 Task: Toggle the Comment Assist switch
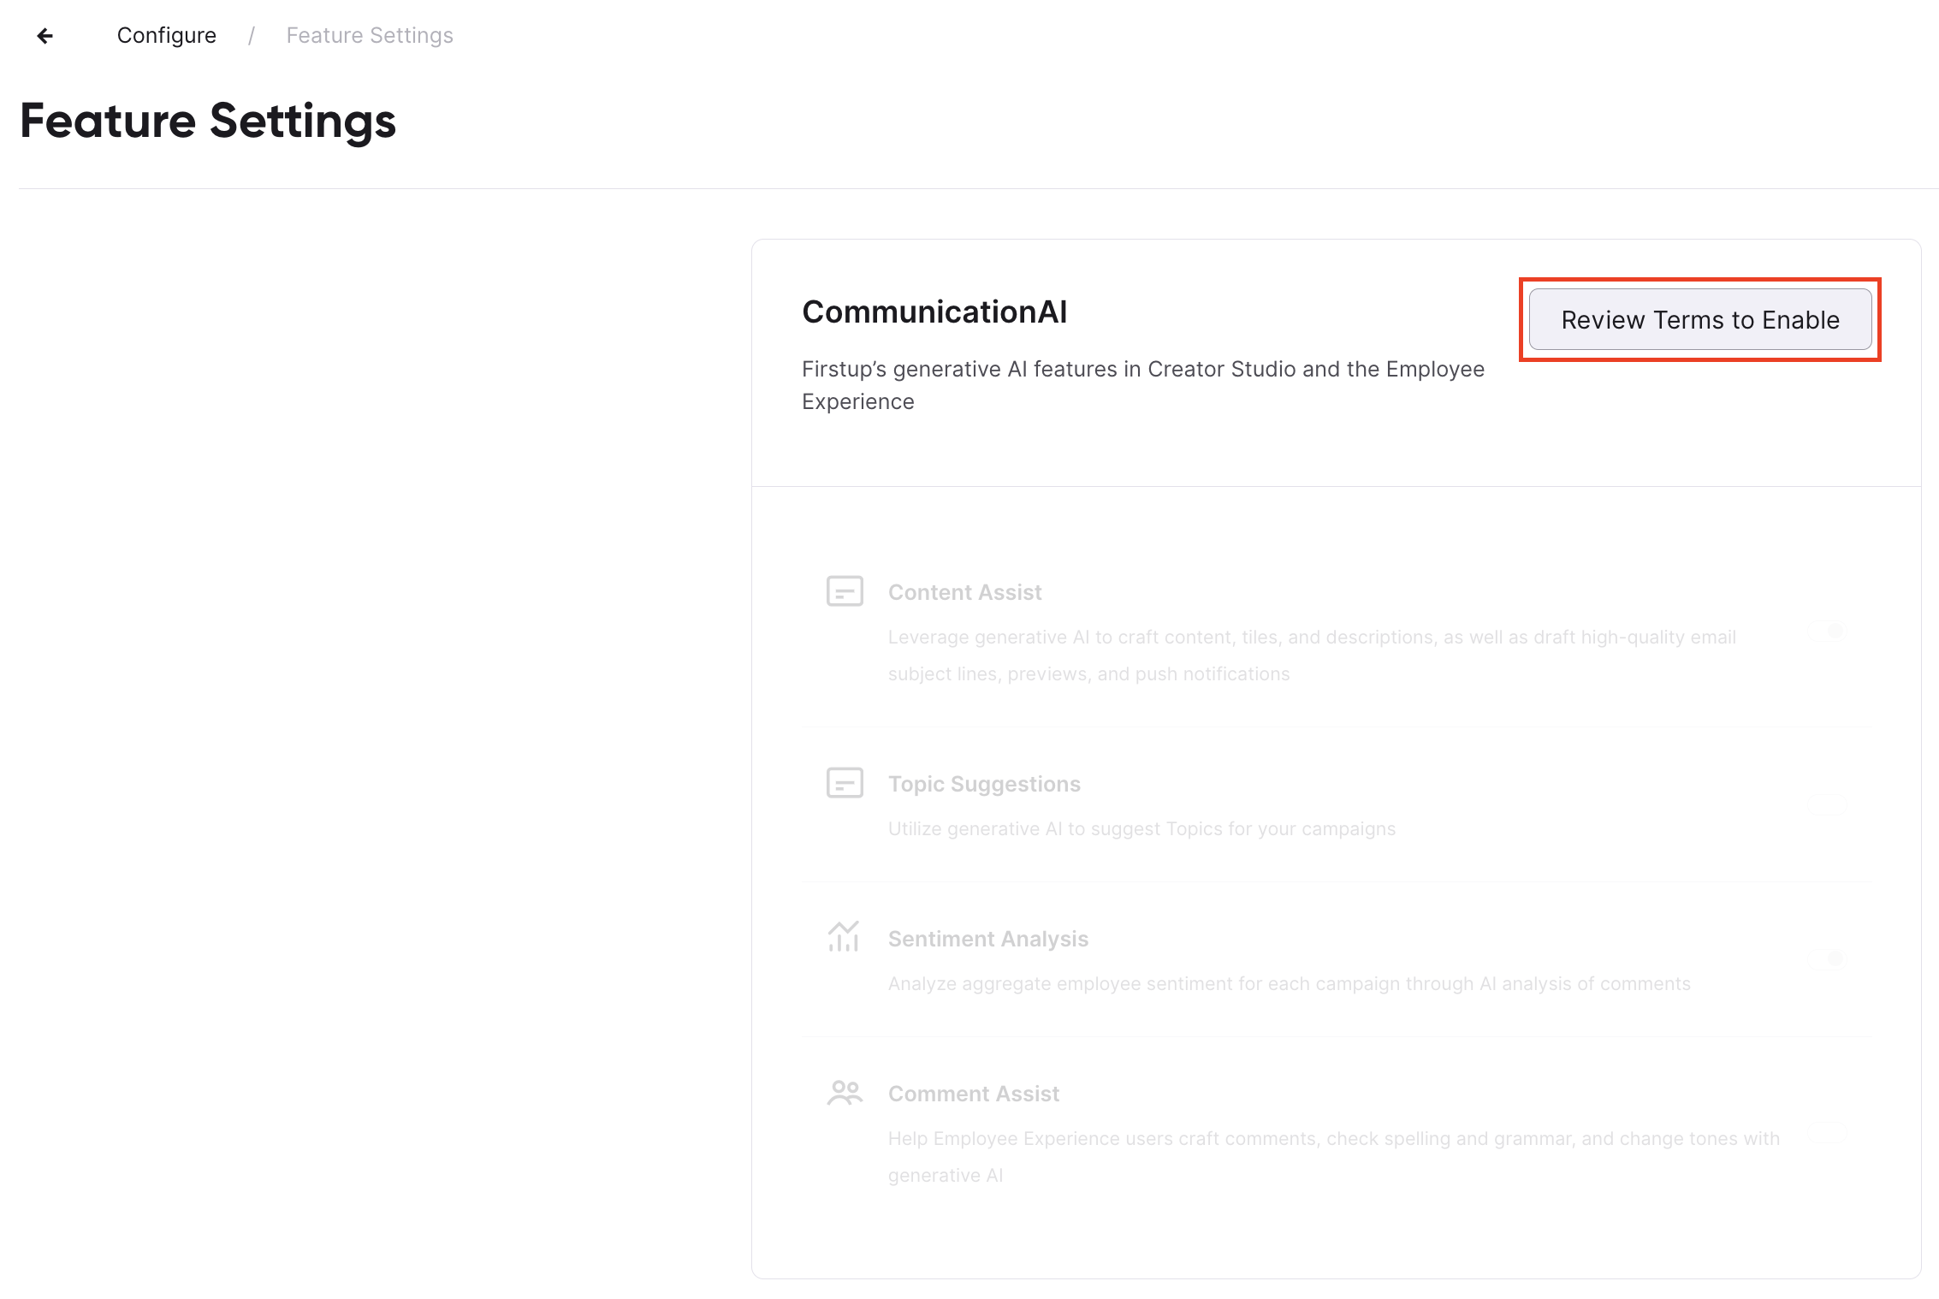pyautogui.click(x=1827, y=1133)
